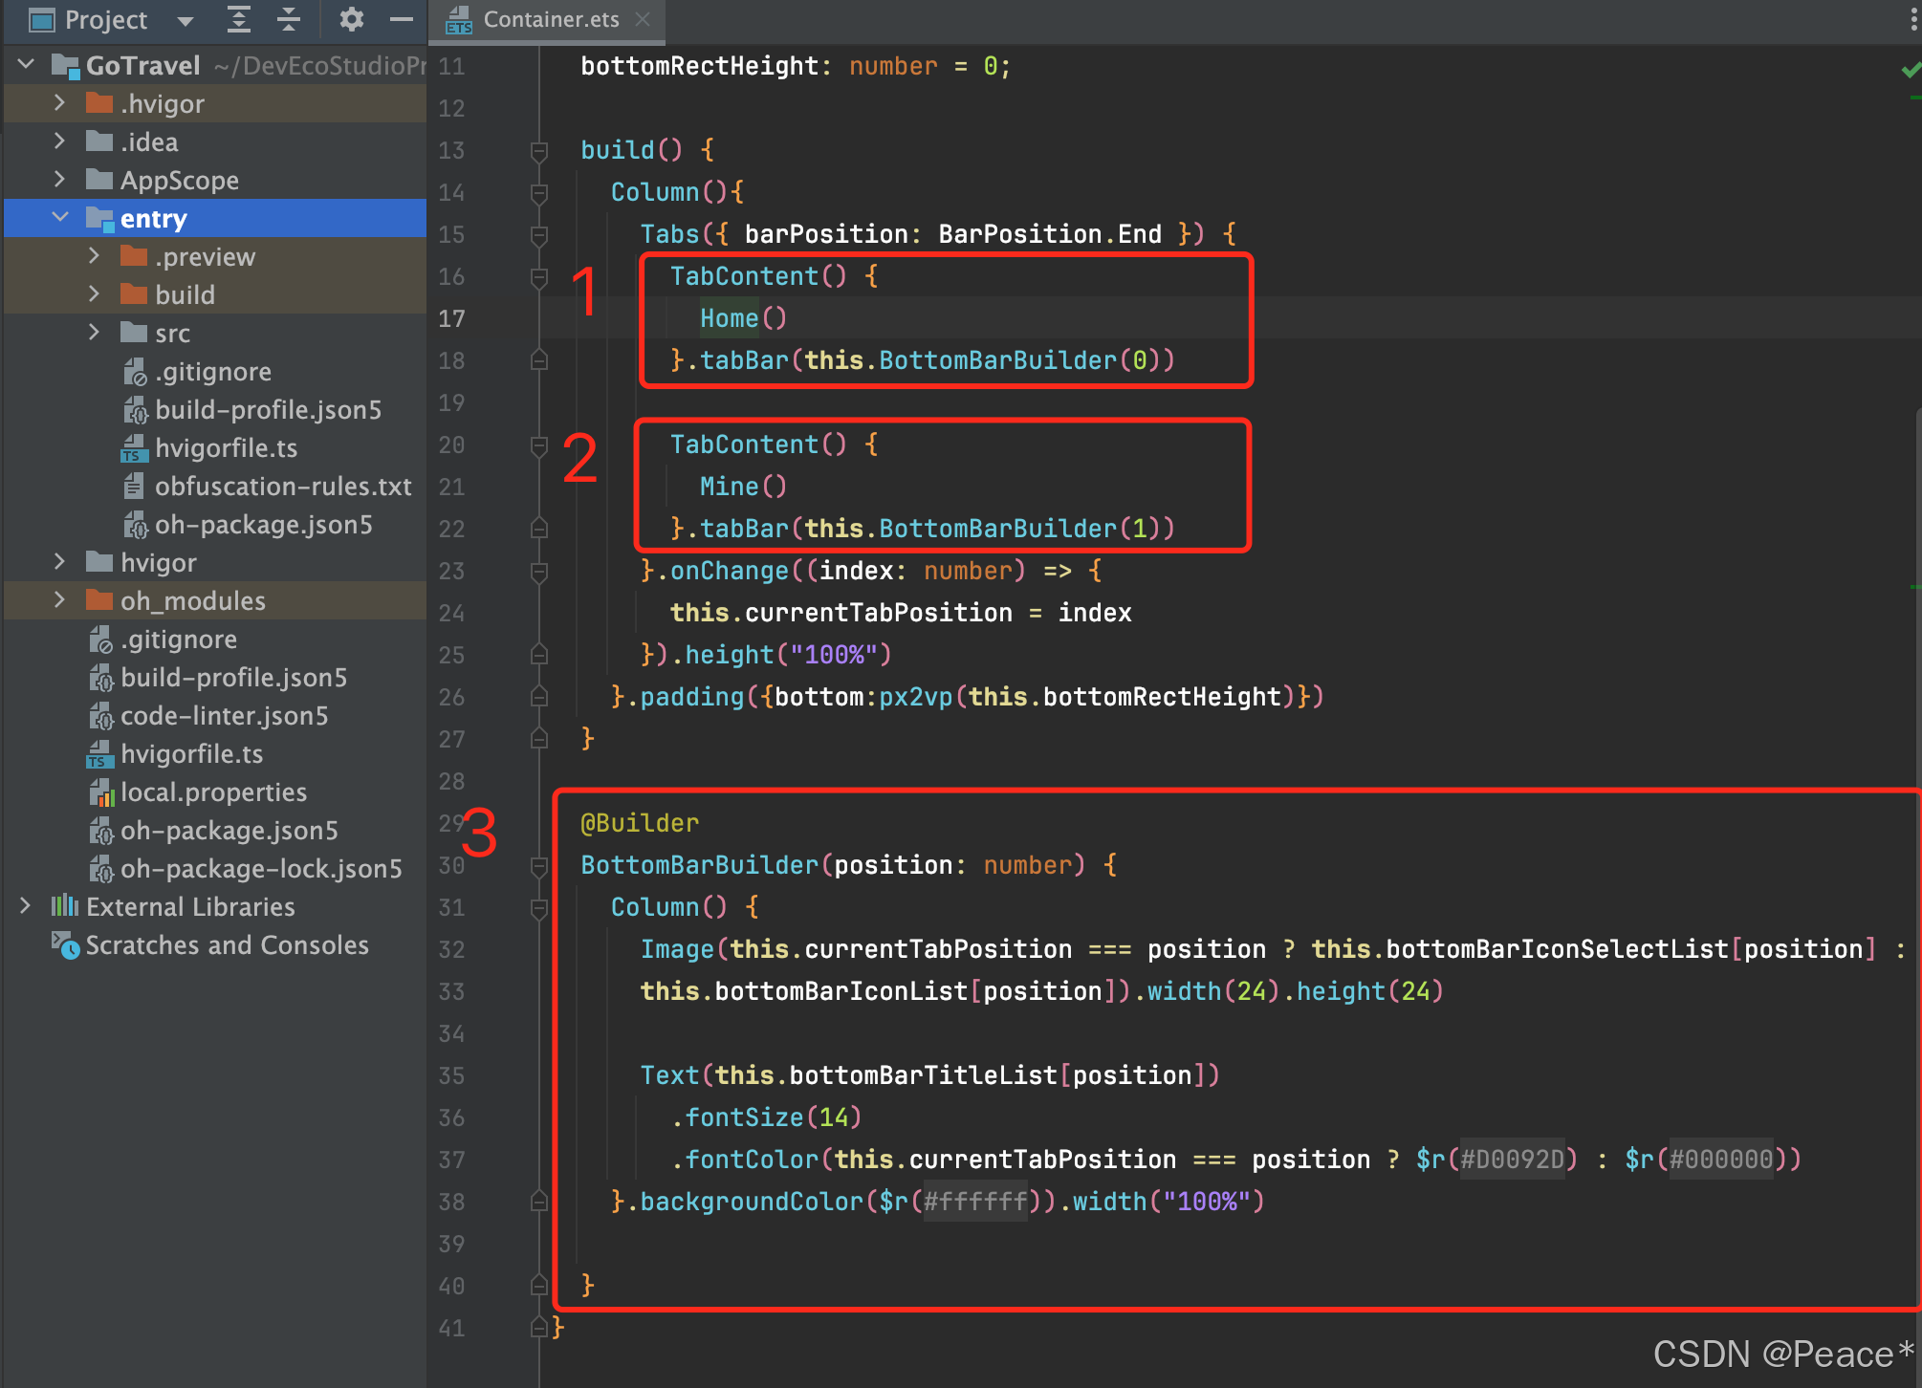Image resolution: width=1922 pixels, height=1388 pixels.
Task: Open local.properties file
Action: click(212, 792)
